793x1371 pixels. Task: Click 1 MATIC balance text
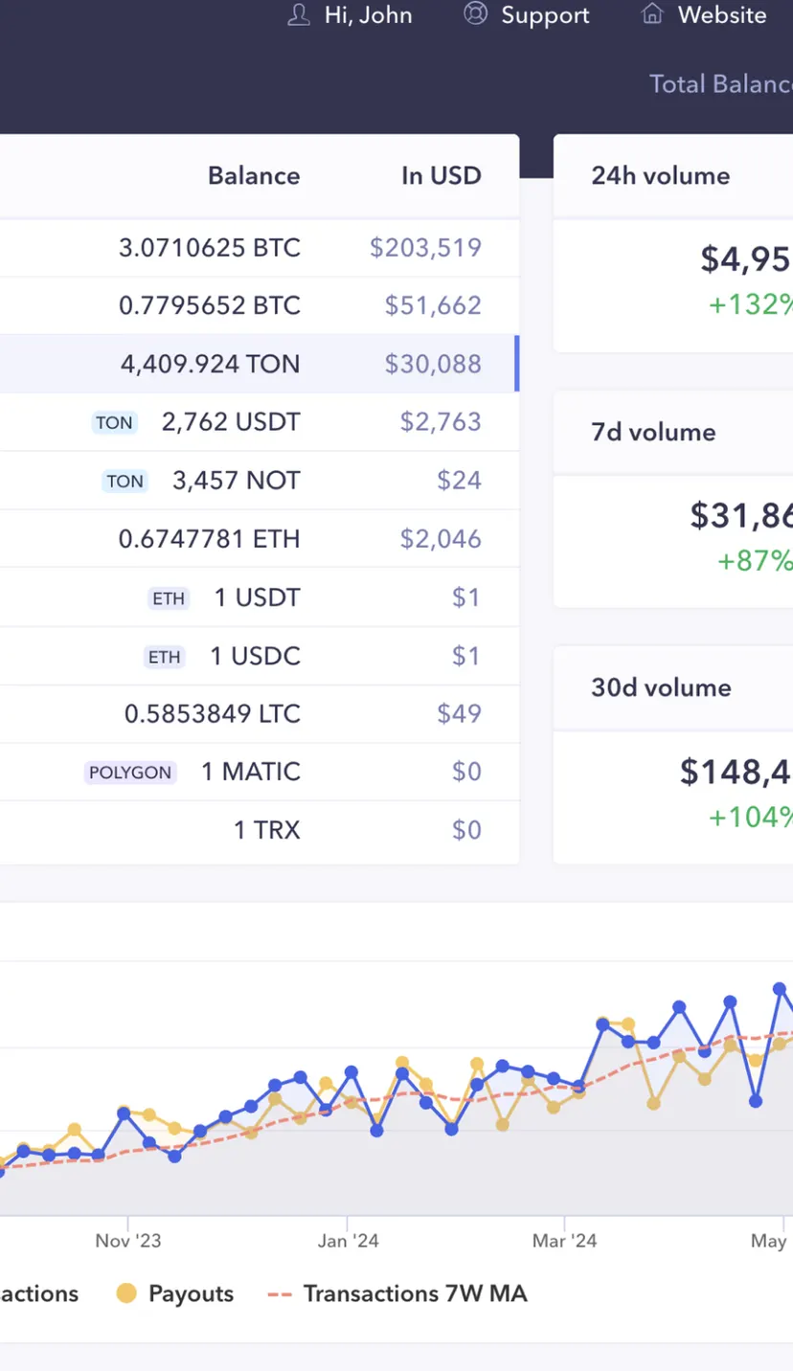click(251, 772)
